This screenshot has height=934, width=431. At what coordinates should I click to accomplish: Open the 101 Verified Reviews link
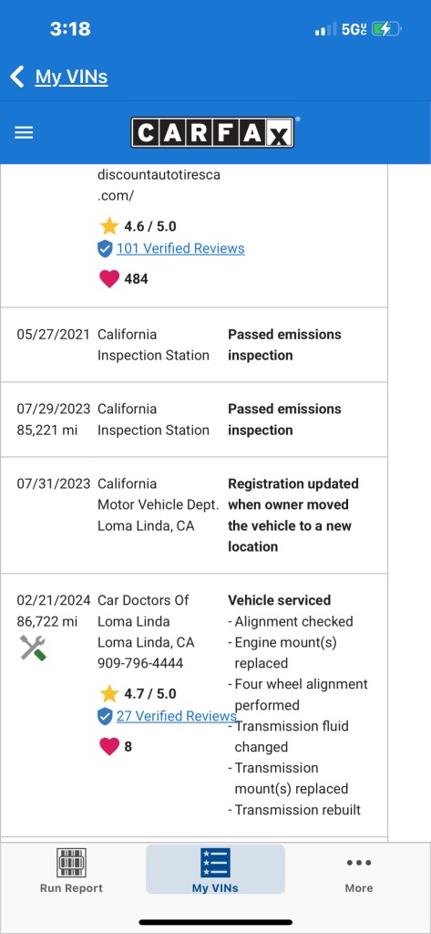coord(180,248)
